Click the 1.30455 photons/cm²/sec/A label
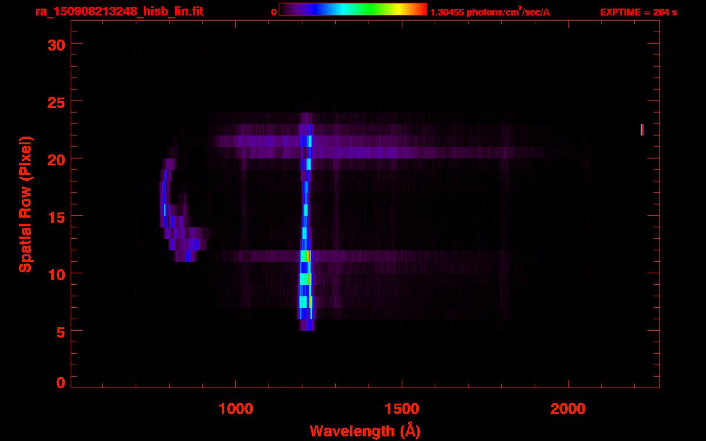 pyautogui.click(x=490, y=11)
